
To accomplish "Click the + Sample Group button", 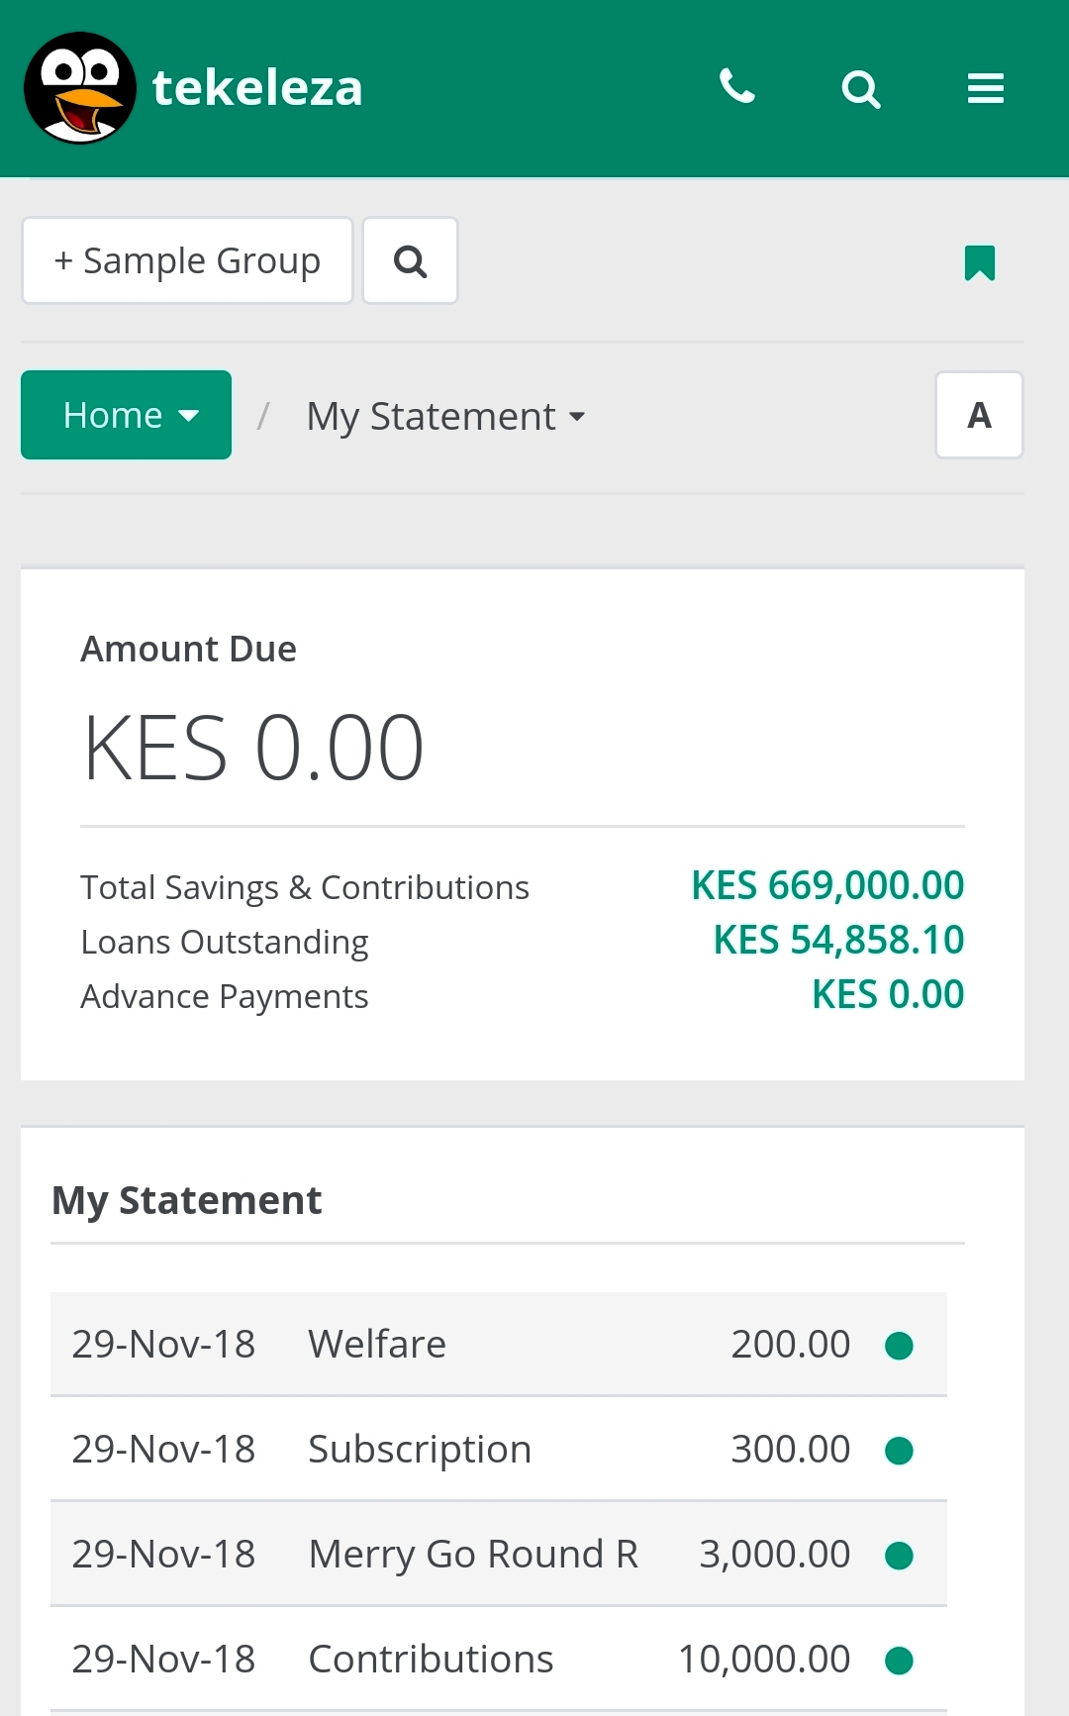I will 187,261.
